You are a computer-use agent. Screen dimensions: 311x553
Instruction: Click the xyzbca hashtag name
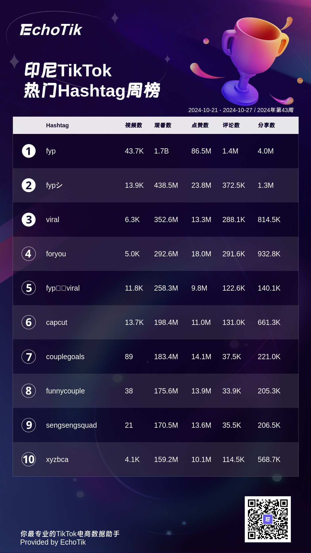(57, 460)
